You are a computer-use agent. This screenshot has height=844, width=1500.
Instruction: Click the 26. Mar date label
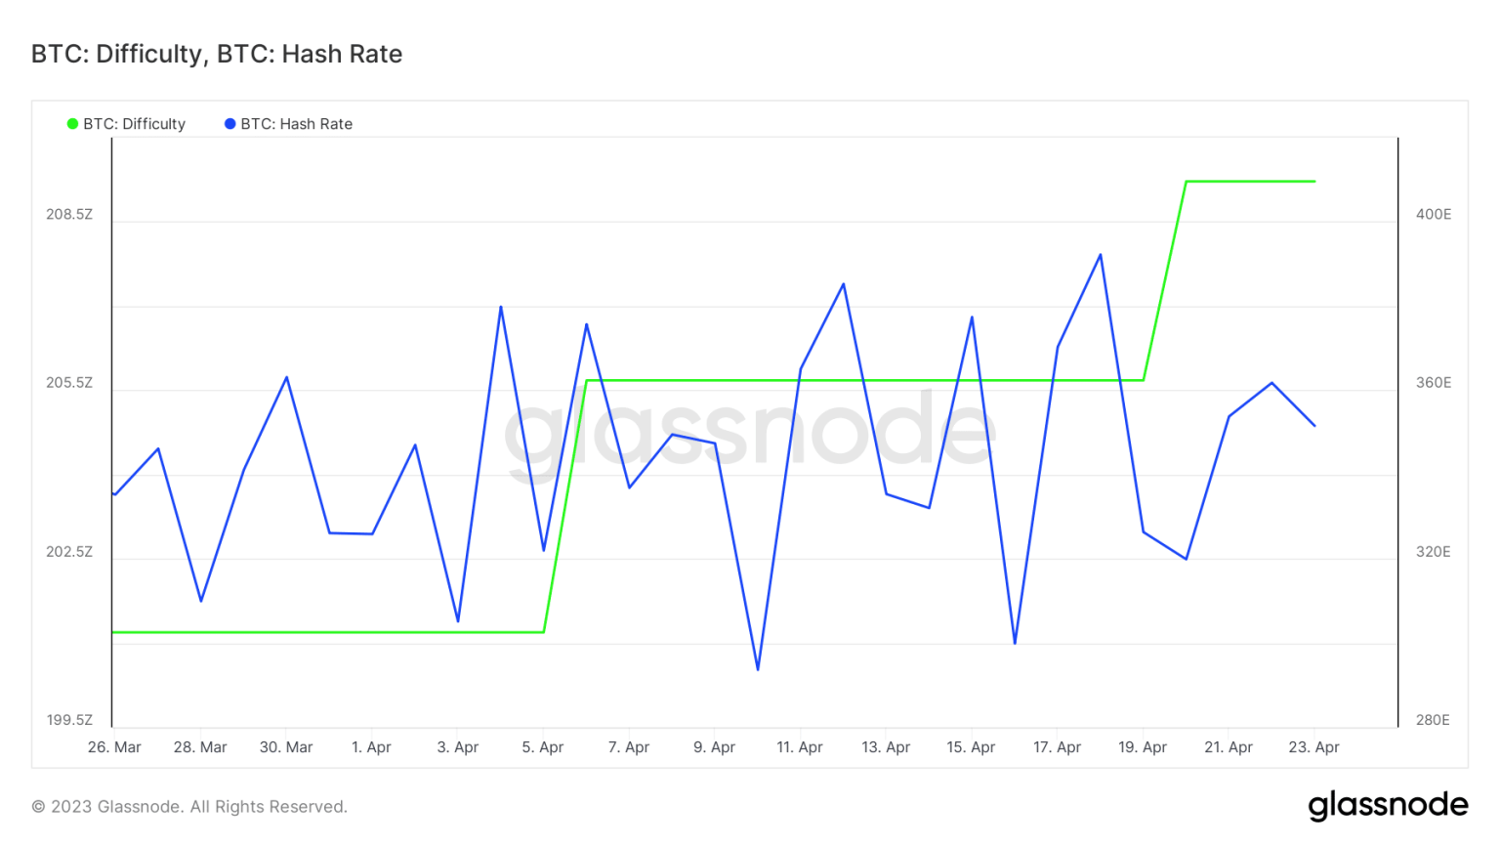114,747
